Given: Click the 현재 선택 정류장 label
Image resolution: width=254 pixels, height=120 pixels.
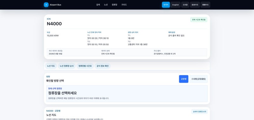Looking at the screenshot, I should (55, 89).
